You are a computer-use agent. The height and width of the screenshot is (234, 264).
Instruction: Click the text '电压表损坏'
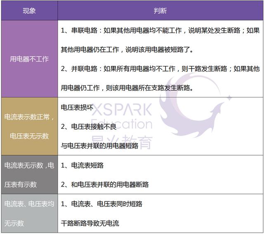[x=77, y=107]
